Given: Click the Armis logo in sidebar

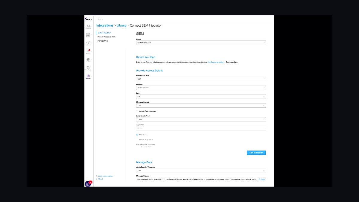Looking at the screenshot, I should tap(88, 19).
